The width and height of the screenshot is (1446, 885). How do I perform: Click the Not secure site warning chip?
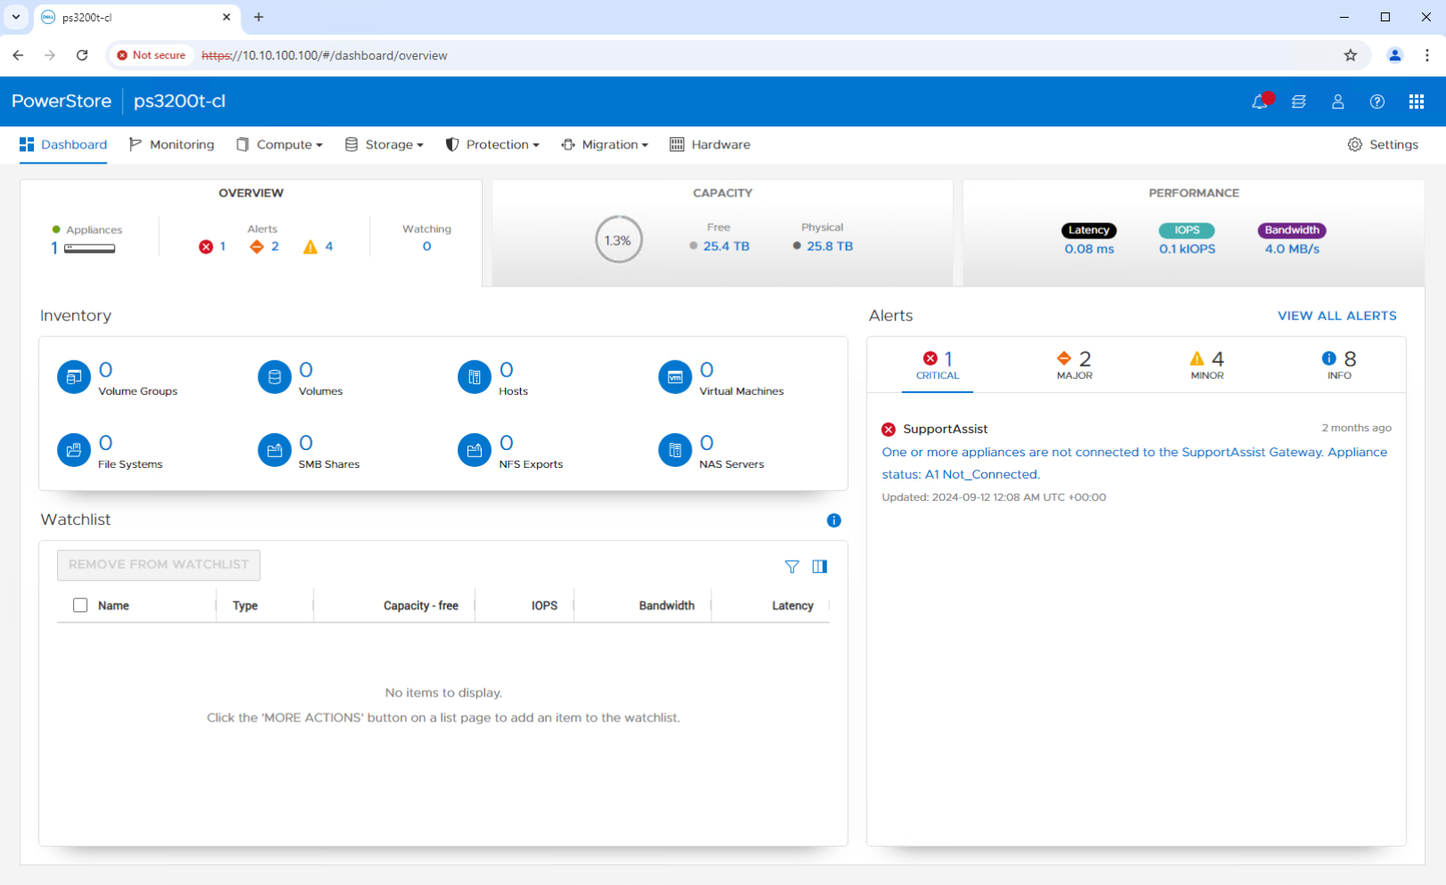[150, 55]
